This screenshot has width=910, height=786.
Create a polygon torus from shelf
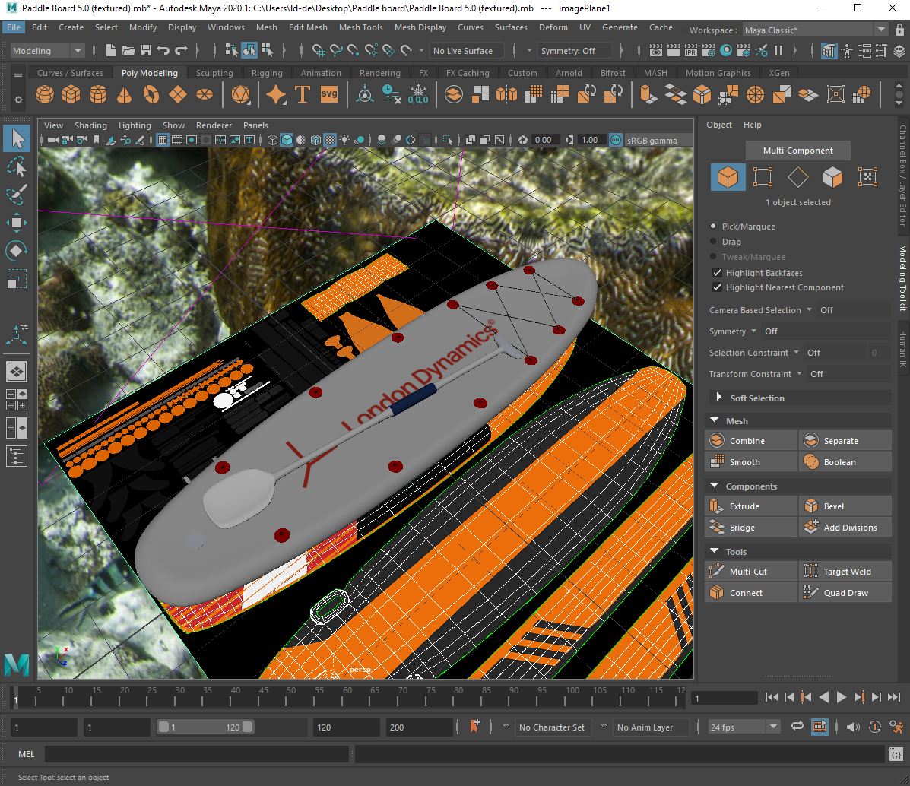click(x=151, y=94)
